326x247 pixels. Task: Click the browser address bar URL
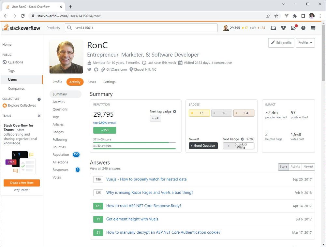coord(69,16)
